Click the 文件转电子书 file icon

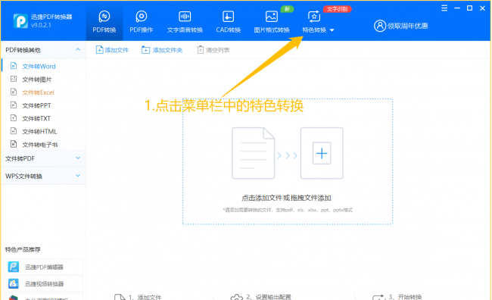point(14,144)
